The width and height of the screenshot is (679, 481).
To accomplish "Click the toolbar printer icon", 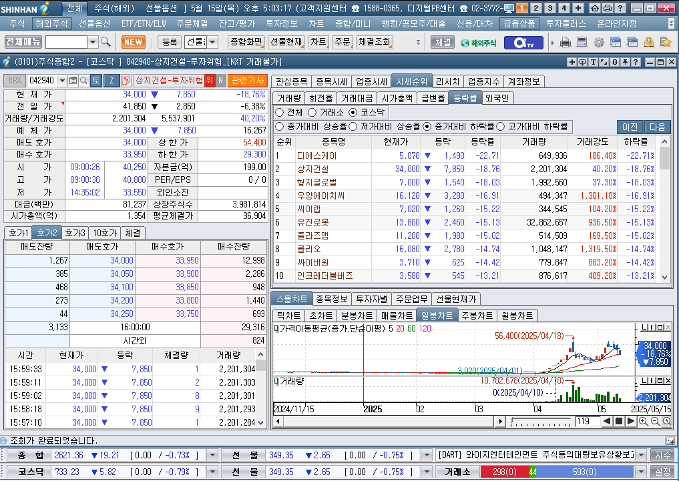I will pyautogui.click(x=565, y=43).
